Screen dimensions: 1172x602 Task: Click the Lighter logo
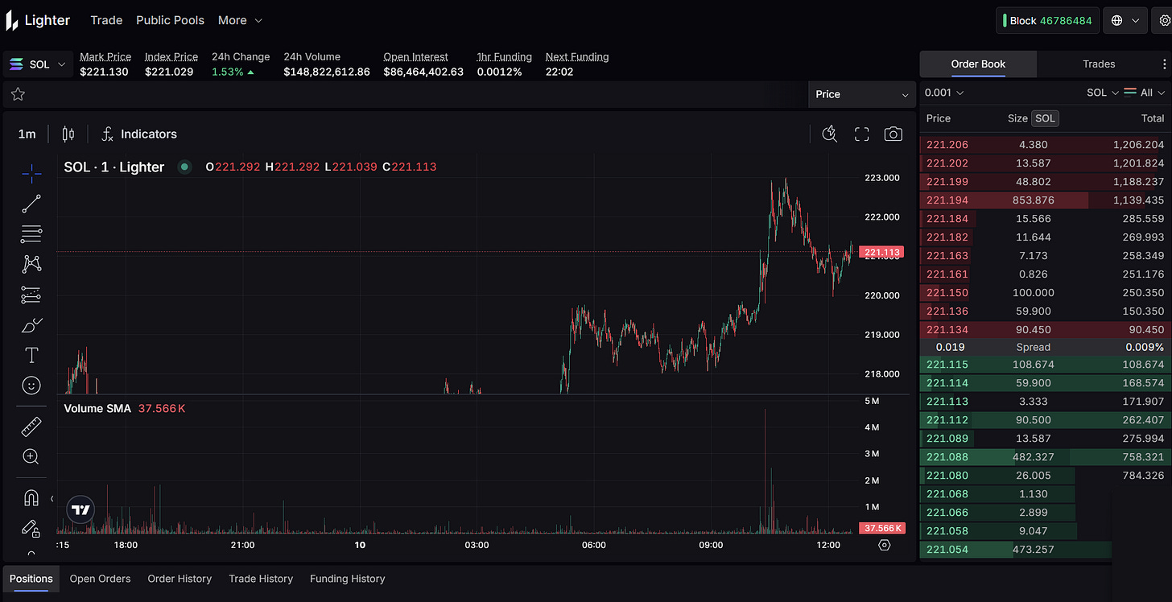(x=38, y=20)
